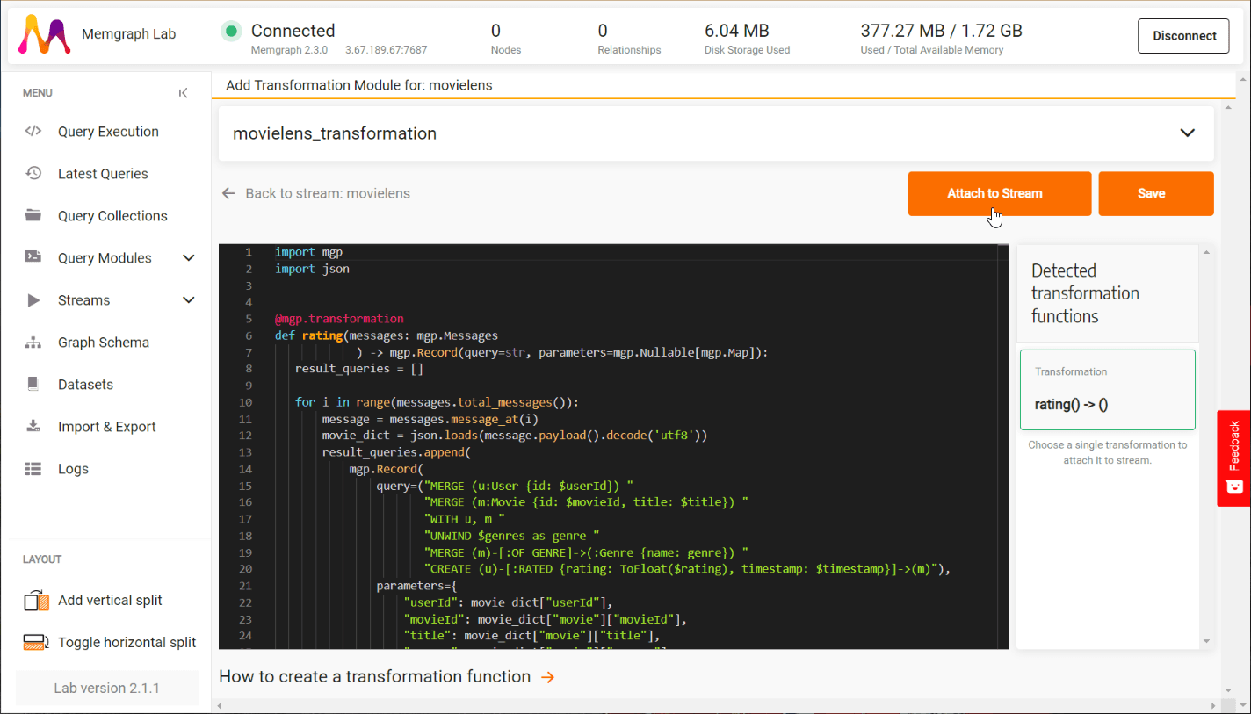1251x714 pixels.
Task: Click the back arrow icon next to Back to stream
Action: [x=228, y=193]
